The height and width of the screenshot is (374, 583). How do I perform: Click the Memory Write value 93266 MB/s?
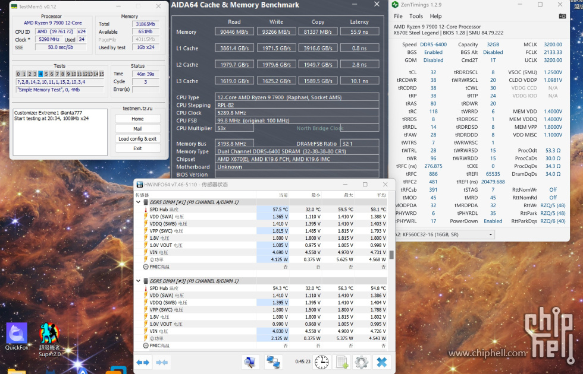click(276, 32)
